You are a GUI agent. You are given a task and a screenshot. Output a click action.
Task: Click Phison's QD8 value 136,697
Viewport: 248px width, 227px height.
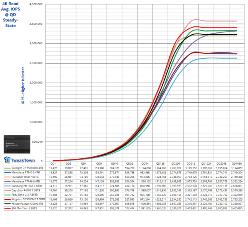click(99, 204)
